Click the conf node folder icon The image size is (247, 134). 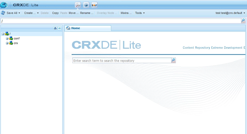click(x=11, y=38)
